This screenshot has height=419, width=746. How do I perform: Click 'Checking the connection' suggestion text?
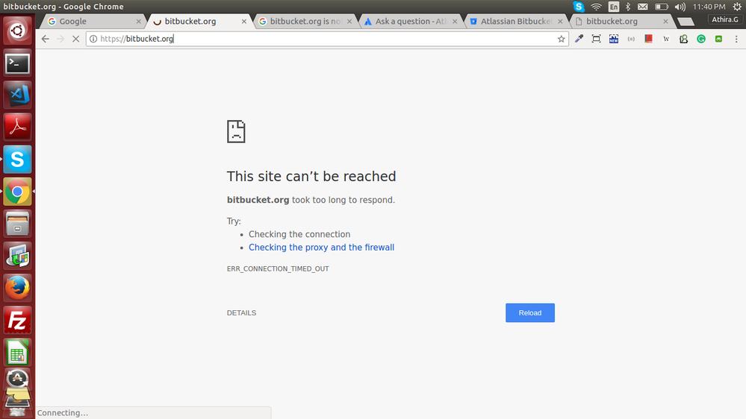[x=299, y=234]
